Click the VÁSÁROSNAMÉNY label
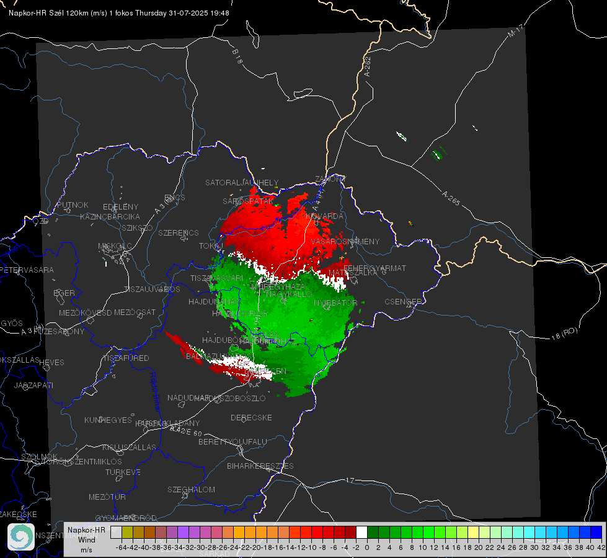This screenshot has width=607, height=558. click(345, 241)
